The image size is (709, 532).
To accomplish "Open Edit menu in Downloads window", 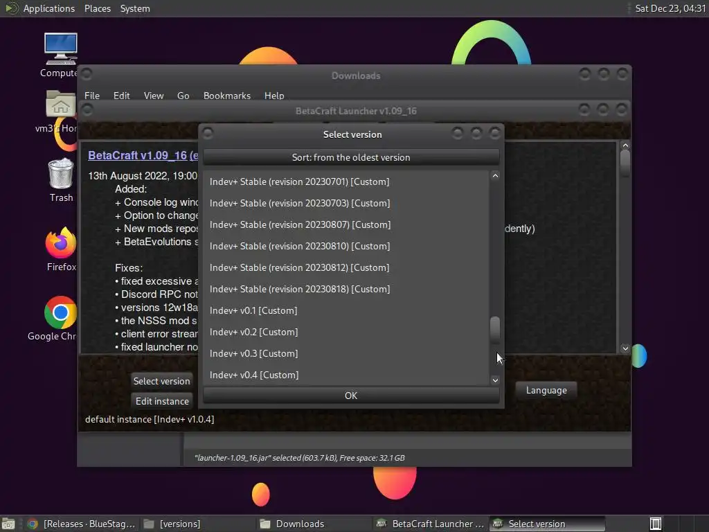I will click(x=121, y=96).
